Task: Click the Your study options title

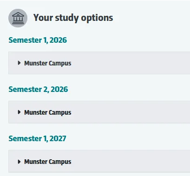Action: coord(73,18)
